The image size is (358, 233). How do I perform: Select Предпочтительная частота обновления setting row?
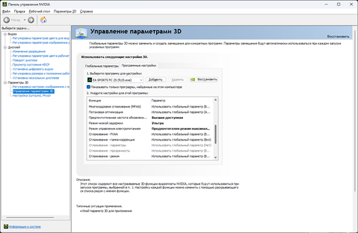tap(150, 118)
